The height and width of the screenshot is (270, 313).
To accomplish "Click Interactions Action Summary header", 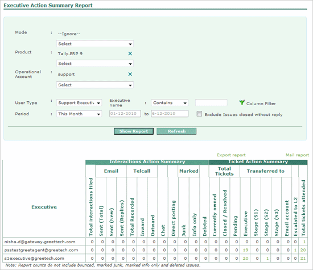I will click(147, 162).
